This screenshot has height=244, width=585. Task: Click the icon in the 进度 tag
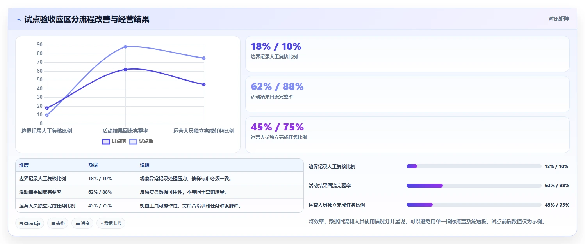point(78,223)
